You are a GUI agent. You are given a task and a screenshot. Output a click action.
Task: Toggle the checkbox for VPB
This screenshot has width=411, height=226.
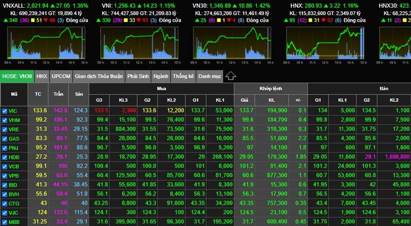coord(5,175)
